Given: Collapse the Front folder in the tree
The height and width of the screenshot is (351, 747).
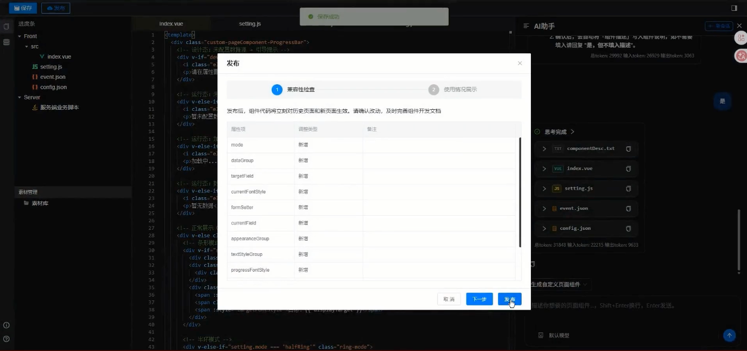Looking at the screenshot, I should (x=20, y=36).
